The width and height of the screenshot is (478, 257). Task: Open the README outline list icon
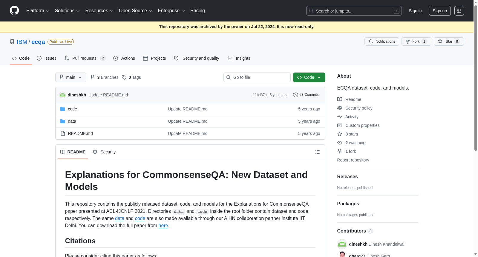coord(318,152)
